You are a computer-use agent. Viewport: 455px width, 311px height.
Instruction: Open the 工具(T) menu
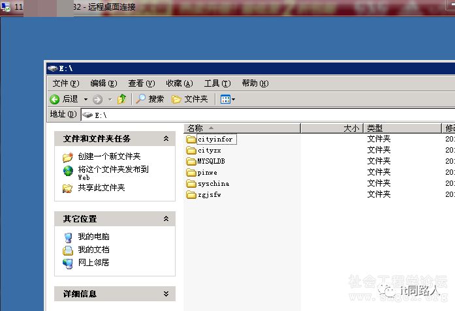(x=217, y=83)
